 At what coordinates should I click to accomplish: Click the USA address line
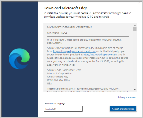pyautogui.click(x=49, y=84)
